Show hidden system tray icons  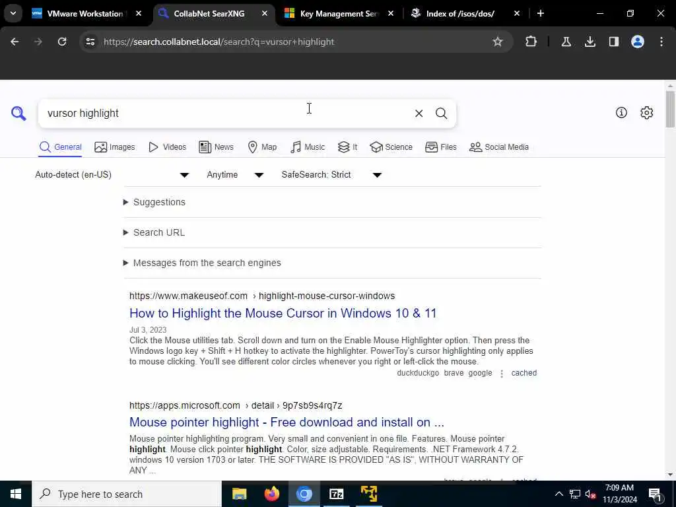558,494
